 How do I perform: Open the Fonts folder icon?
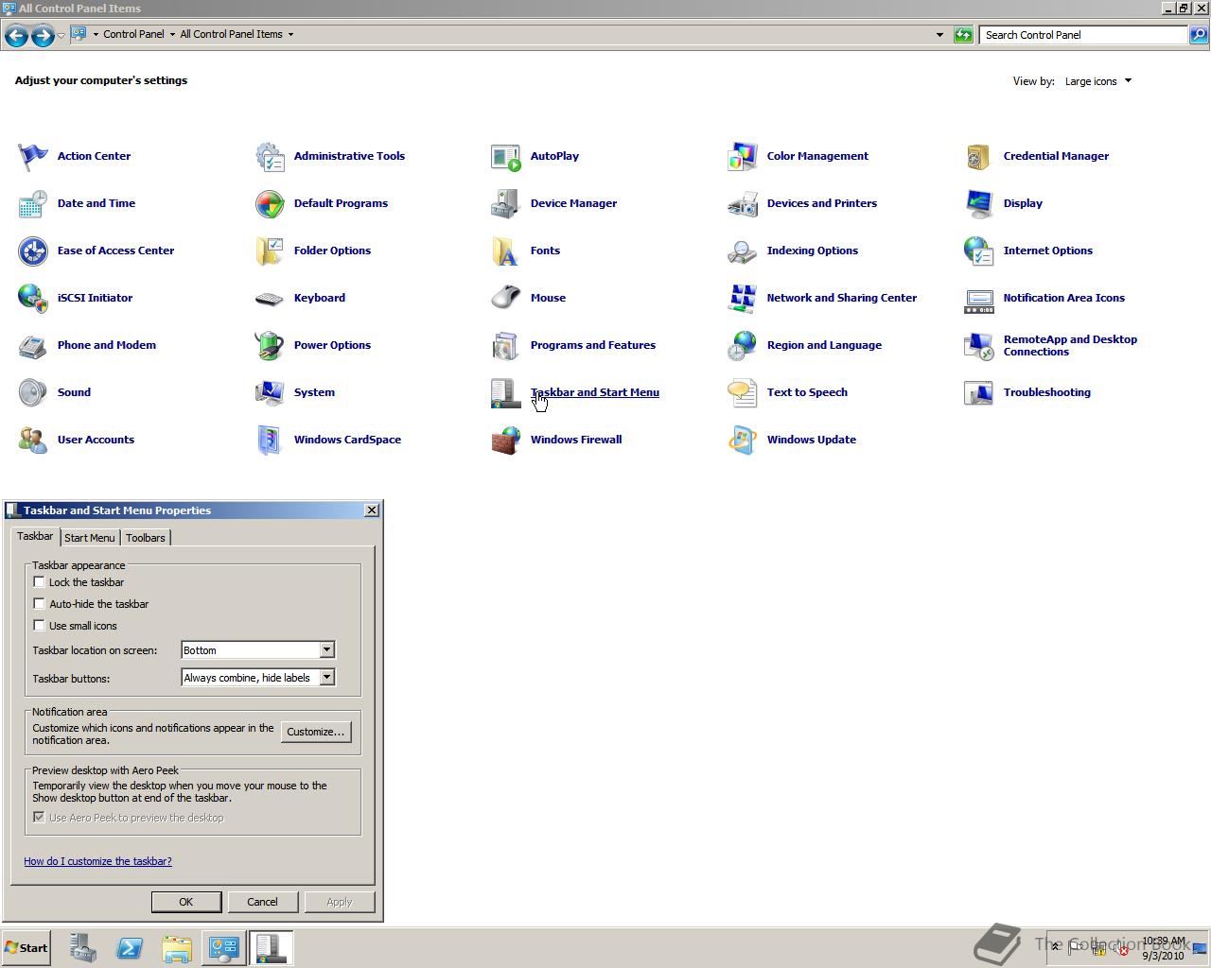(x=506, y=251)
